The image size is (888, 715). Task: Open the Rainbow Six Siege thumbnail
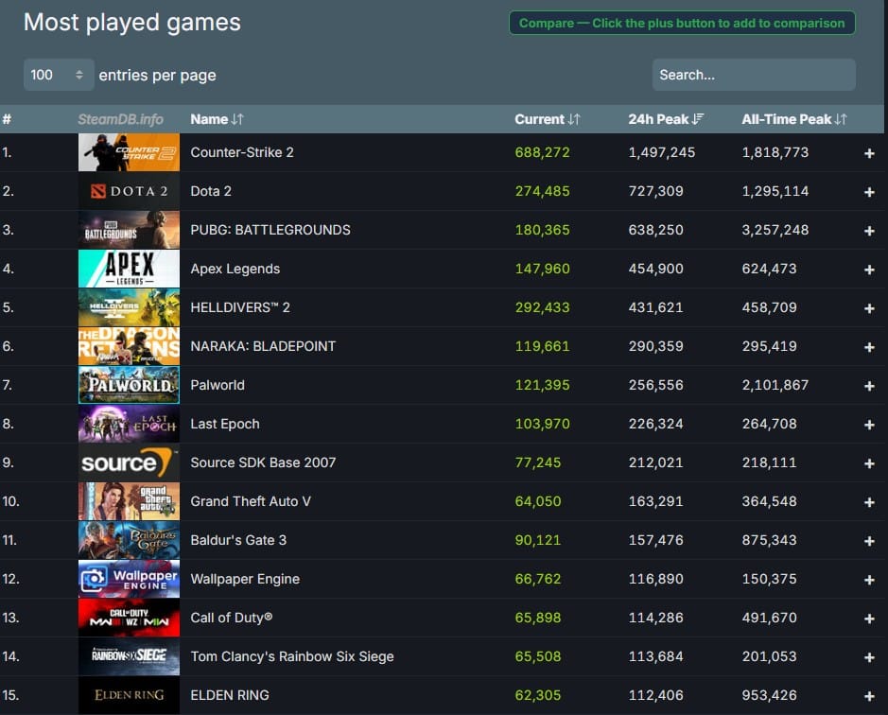point(130,656)
